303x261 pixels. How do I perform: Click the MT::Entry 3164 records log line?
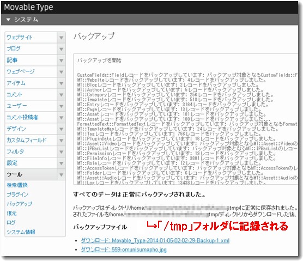[x=173, y=105]
